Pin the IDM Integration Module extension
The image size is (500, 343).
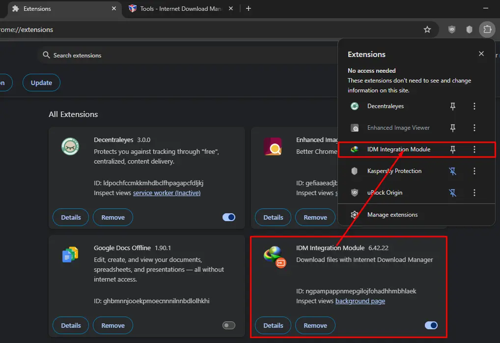point(452,149)
